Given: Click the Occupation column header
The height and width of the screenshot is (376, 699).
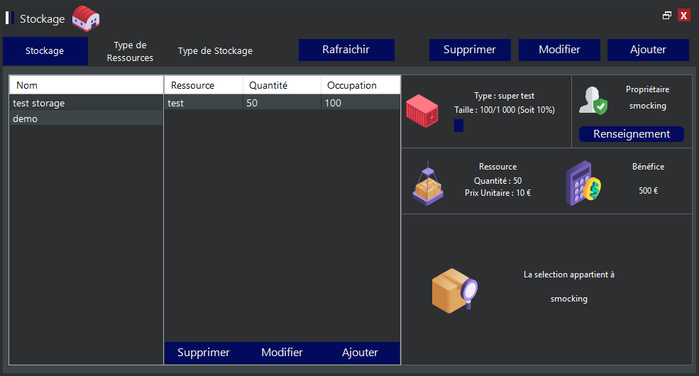Looking at the screenshot, I should (x=360, y=85).
